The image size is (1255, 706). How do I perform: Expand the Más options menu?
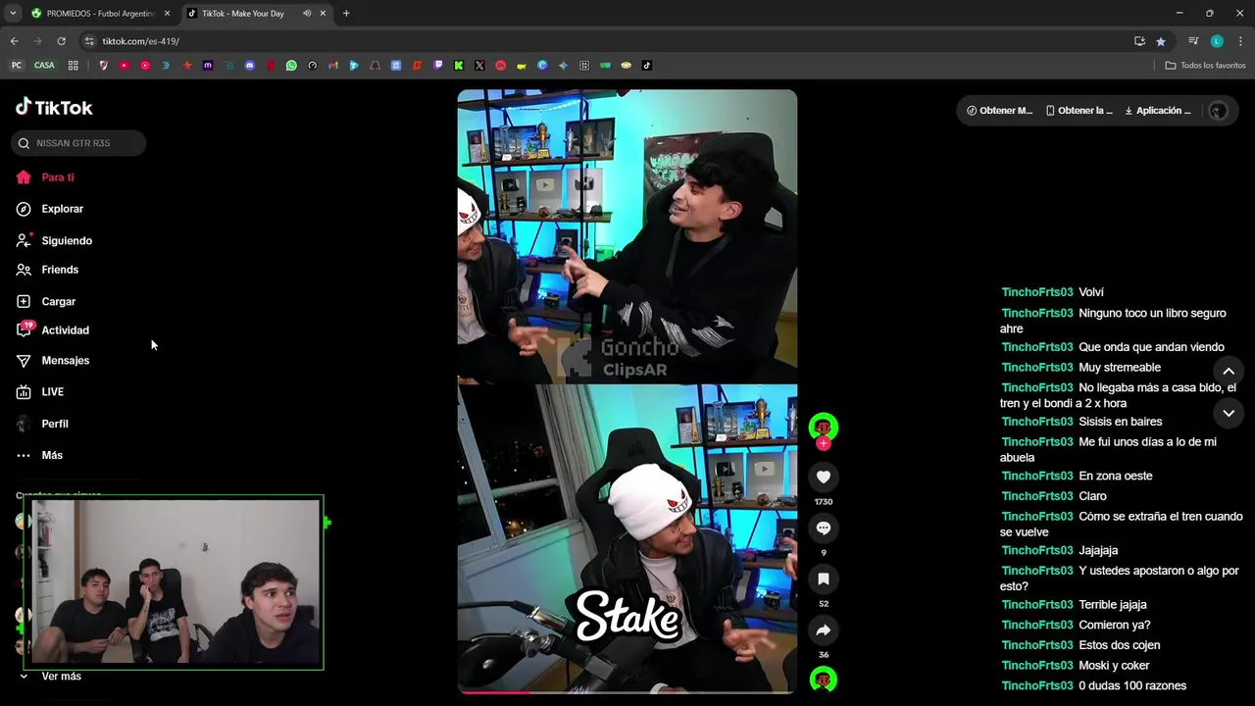[x=39, y=455]
